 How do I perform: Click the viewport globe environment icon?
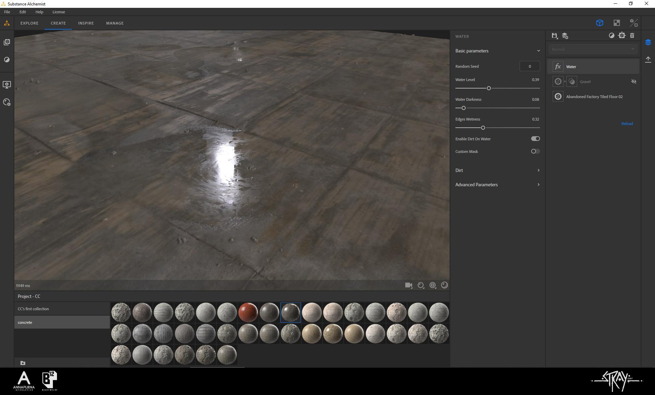(433, 285)
